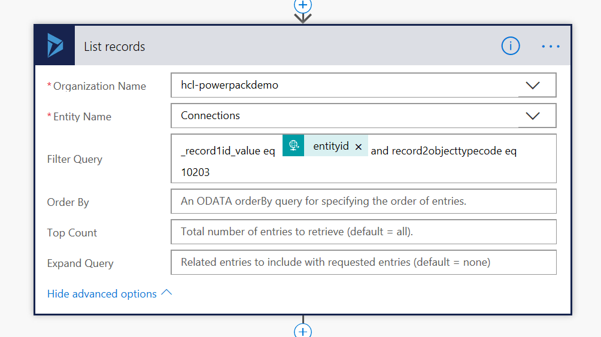Click the Hide advanced options link

click(102, 294)
